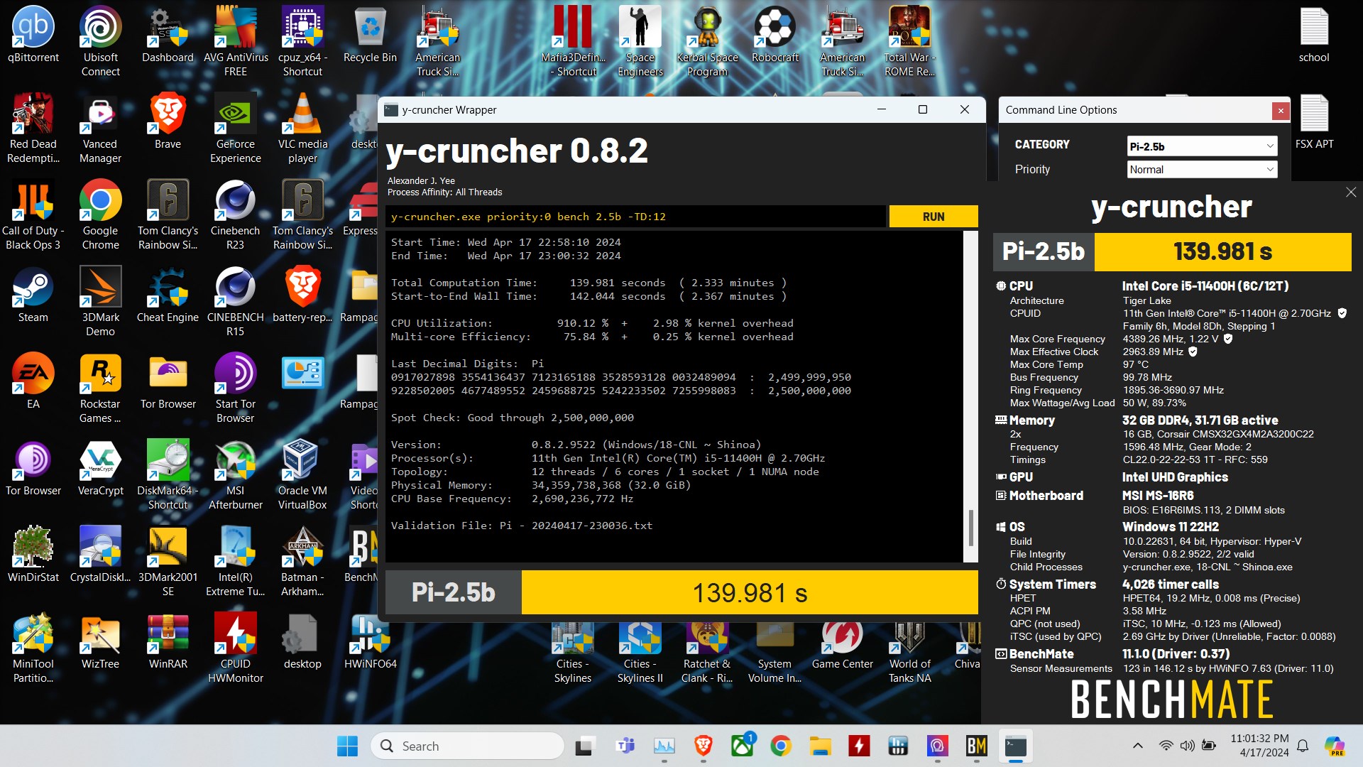Select MiniTool Partition icon
This screenshot has height=767, width=1363.
[x=33, y=648]
